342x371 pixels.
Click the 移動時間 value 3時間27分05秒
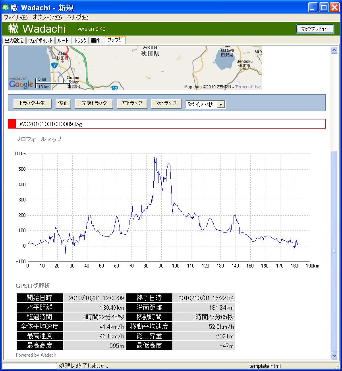coord(204,317)
